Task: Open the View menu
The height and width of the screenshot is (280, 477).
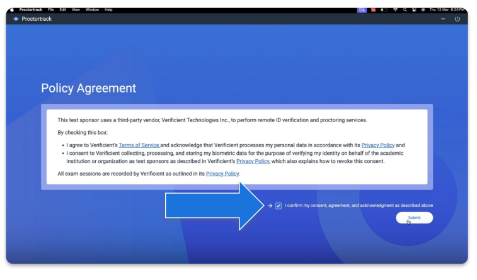Action: point(76,9)
